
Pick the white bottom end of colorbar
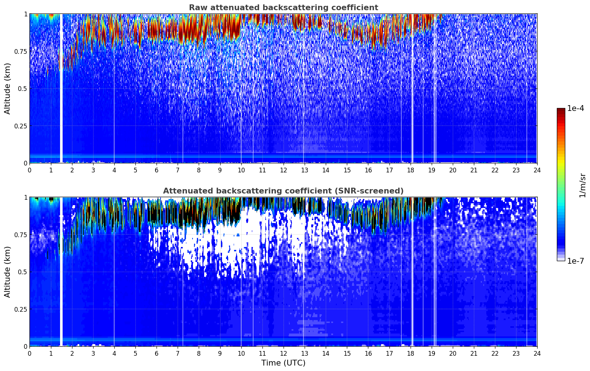561,259
